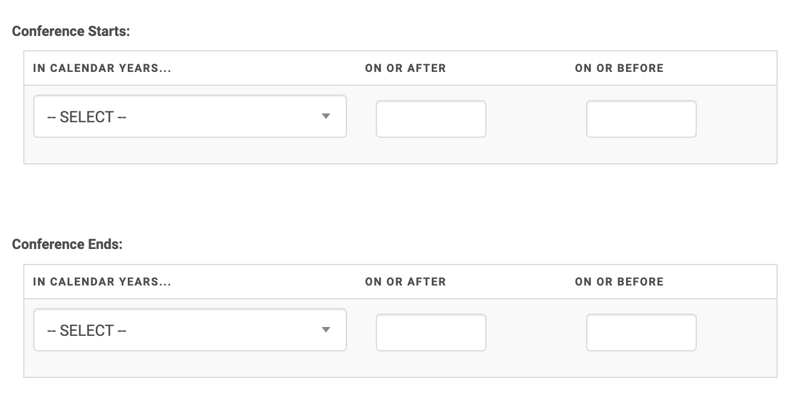Click '-- SELECT --' text in Conference Starts

[87, 117]
